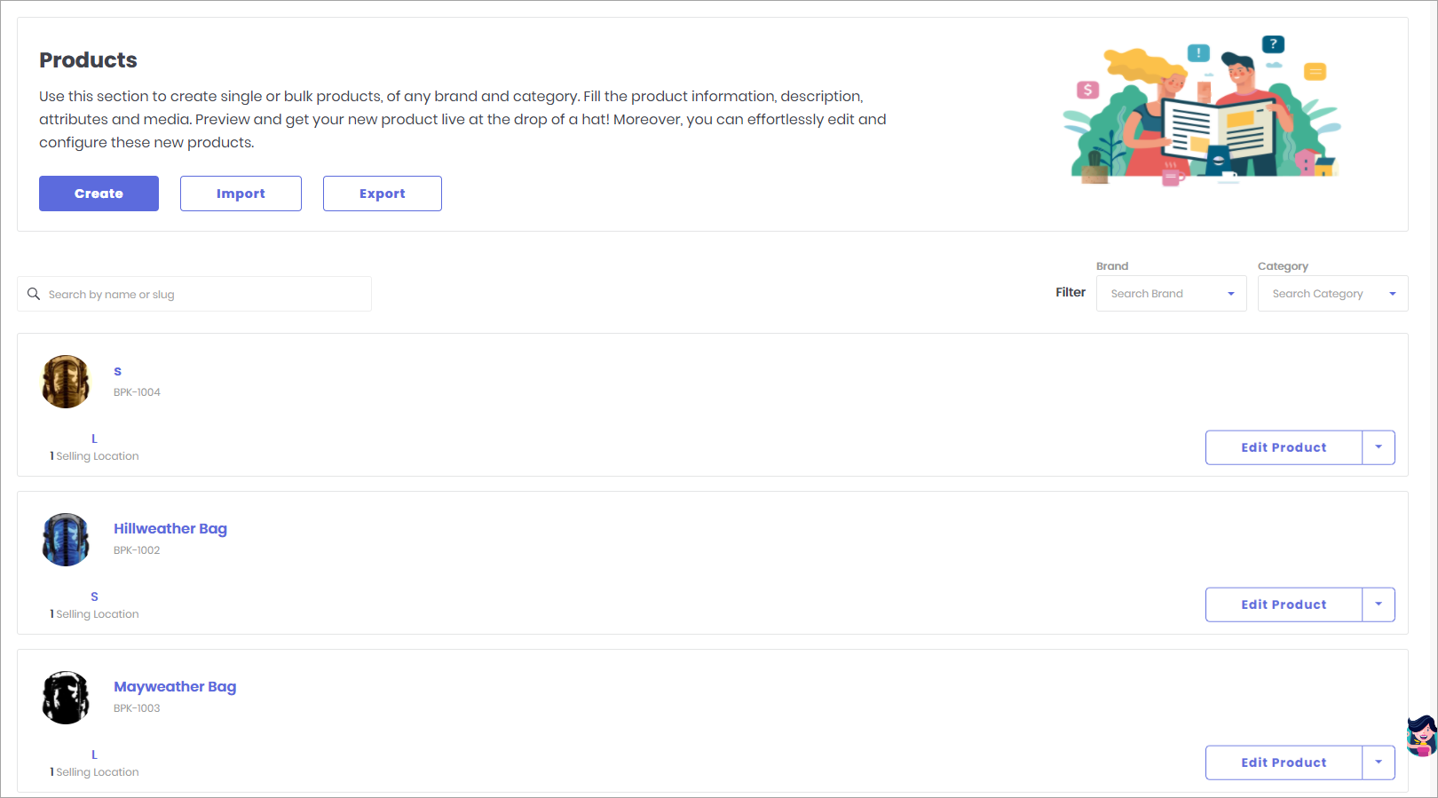Click the magnifier search icon
This screenshot has width=1438, height=798.
[x=34, y=294]
